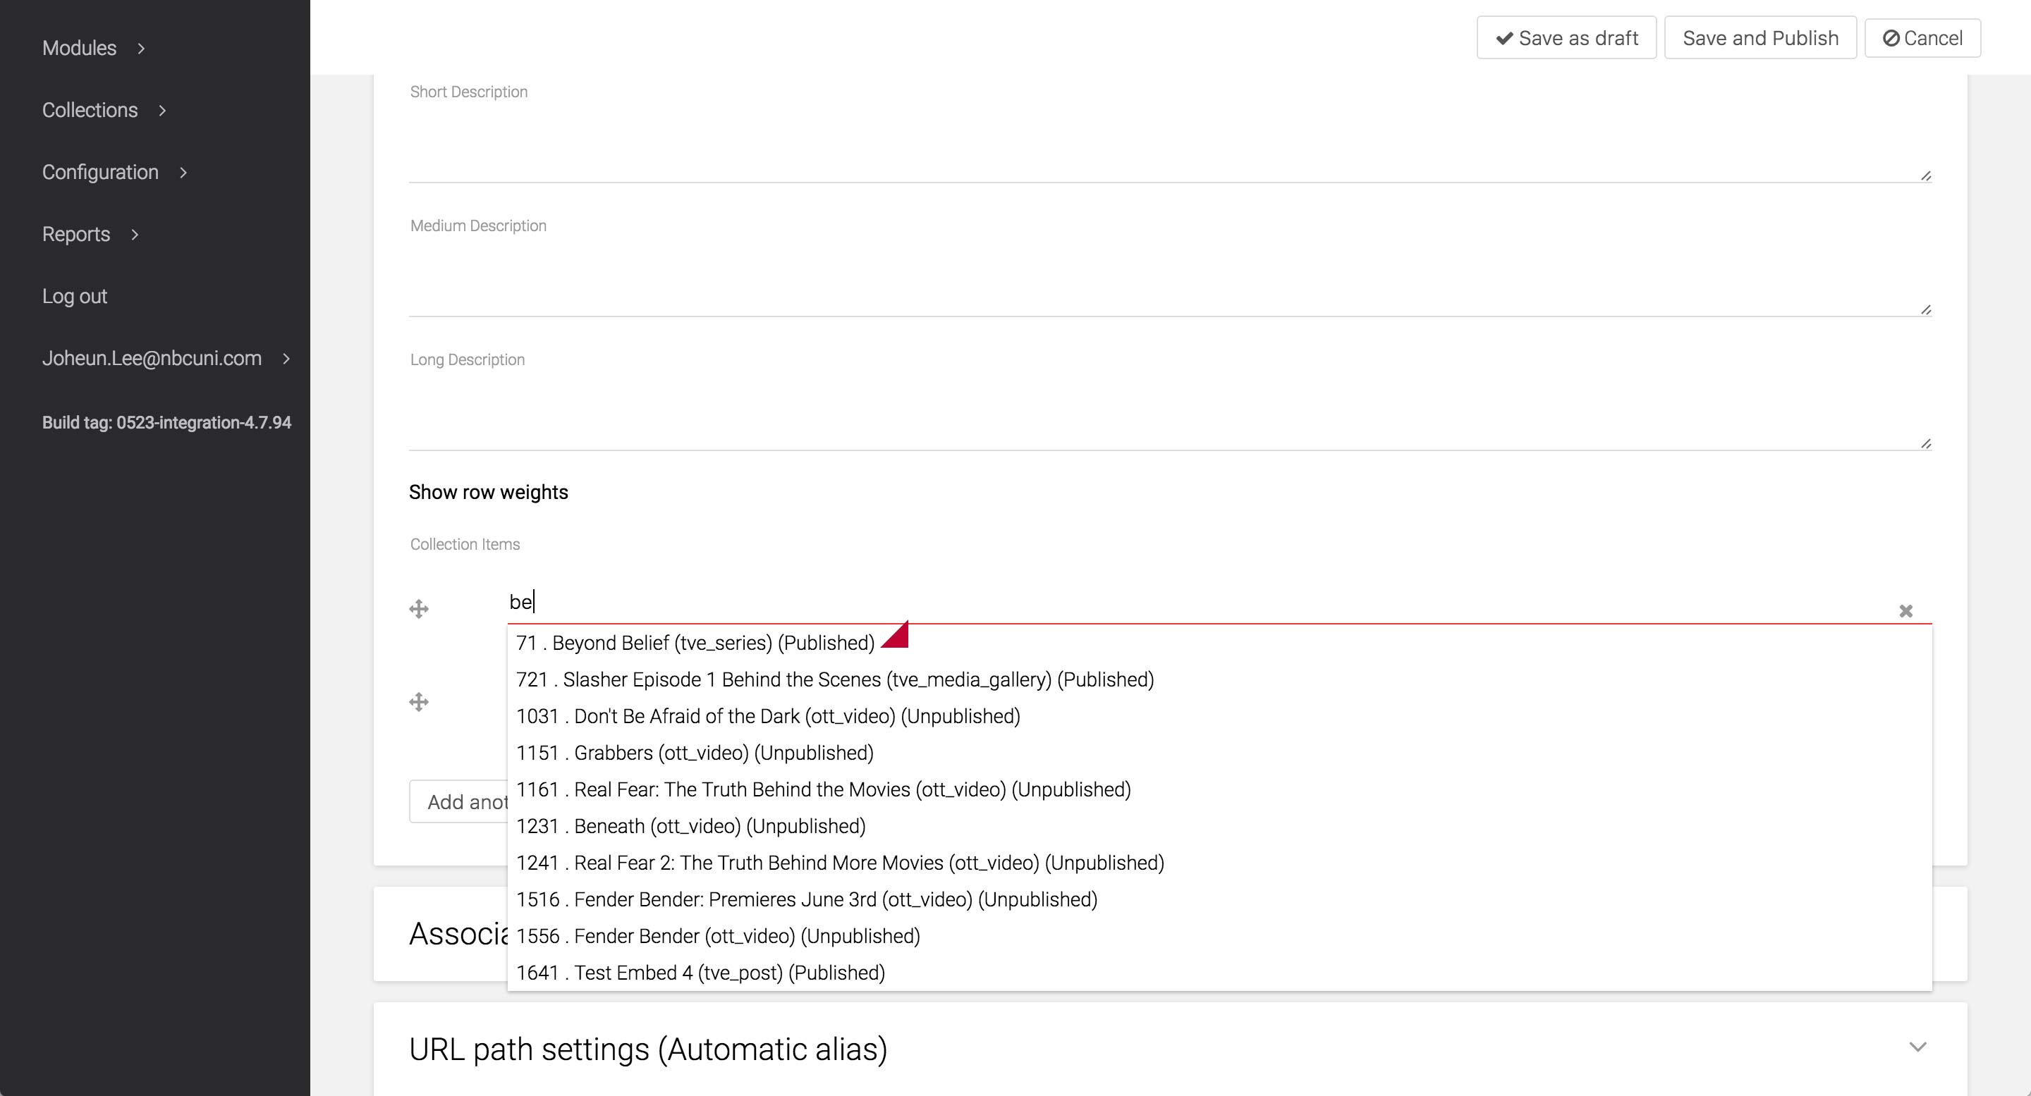The height and width of the screenshot is (1096, 2031).
Task: Focus the Collection Items search field
Action: 1183,603
